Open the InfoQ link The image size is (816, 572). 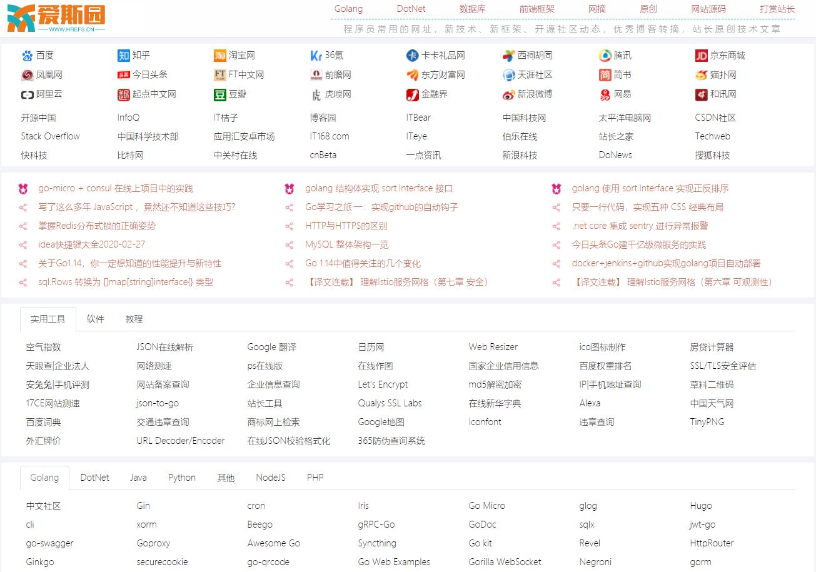(x=129, y=118)
